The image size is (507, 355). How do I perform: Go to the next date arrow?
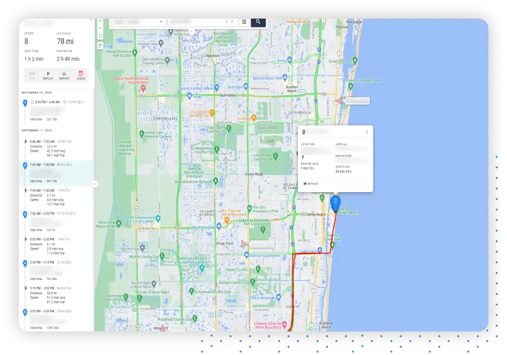point(233,22)
